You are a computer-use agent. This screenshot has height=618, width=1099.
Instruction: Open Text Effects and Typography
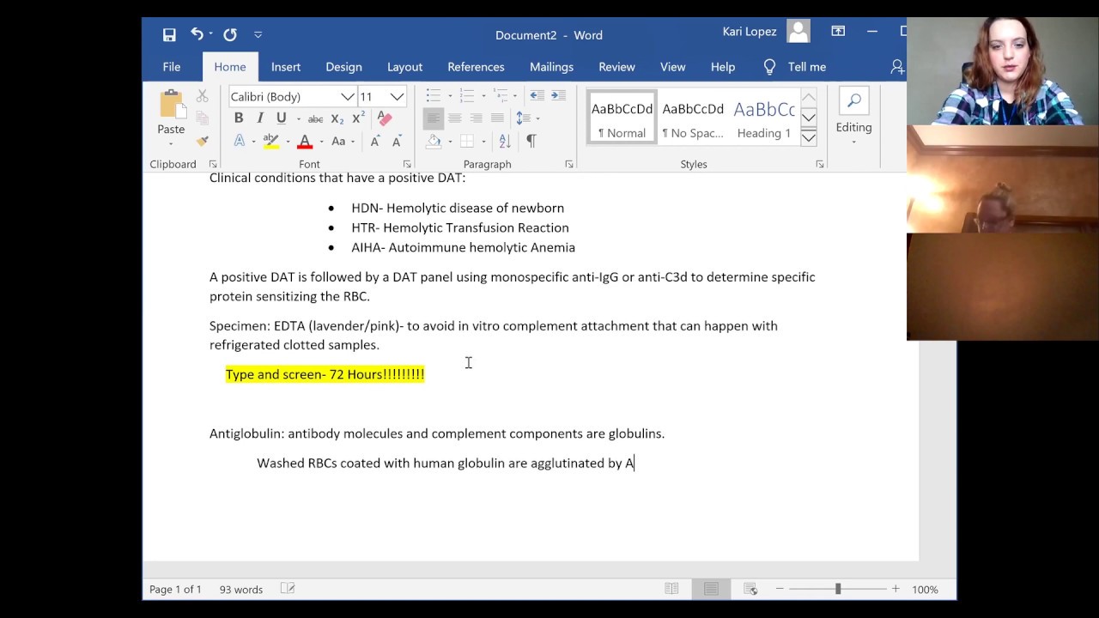click(240, 141)
